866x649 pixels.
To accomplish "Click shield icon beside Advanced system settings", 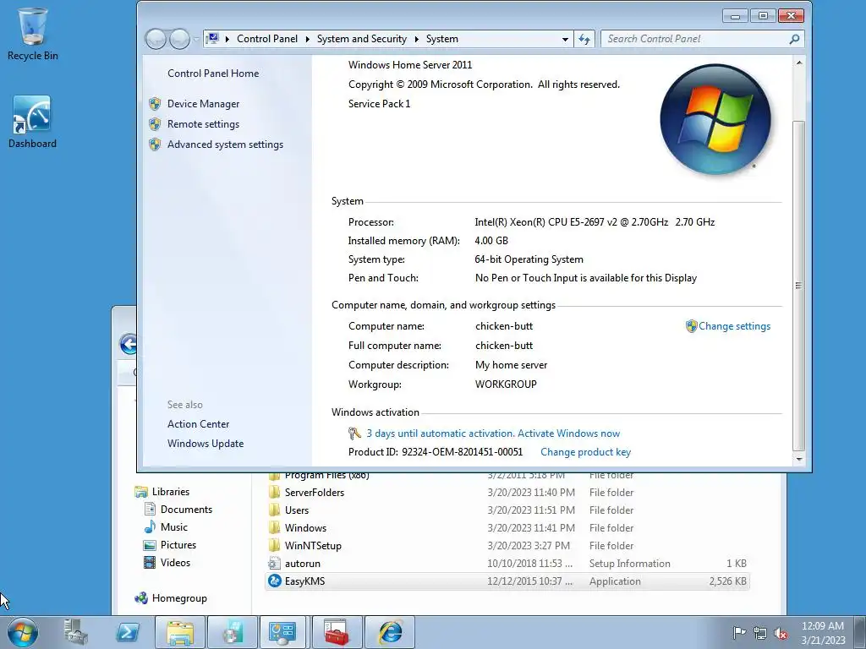I will [155, 145].
